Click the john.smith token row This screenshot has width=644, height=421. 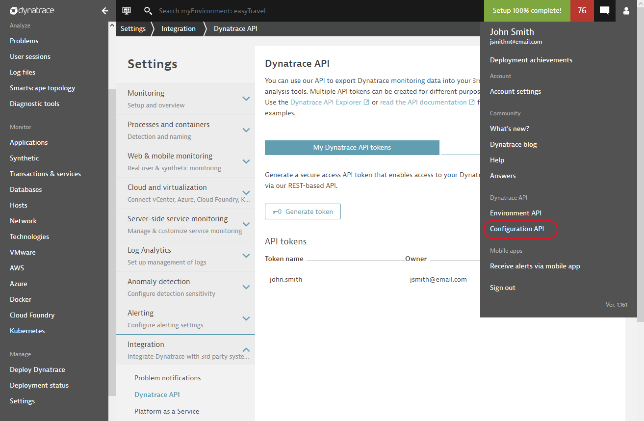(x=286, y=279)
